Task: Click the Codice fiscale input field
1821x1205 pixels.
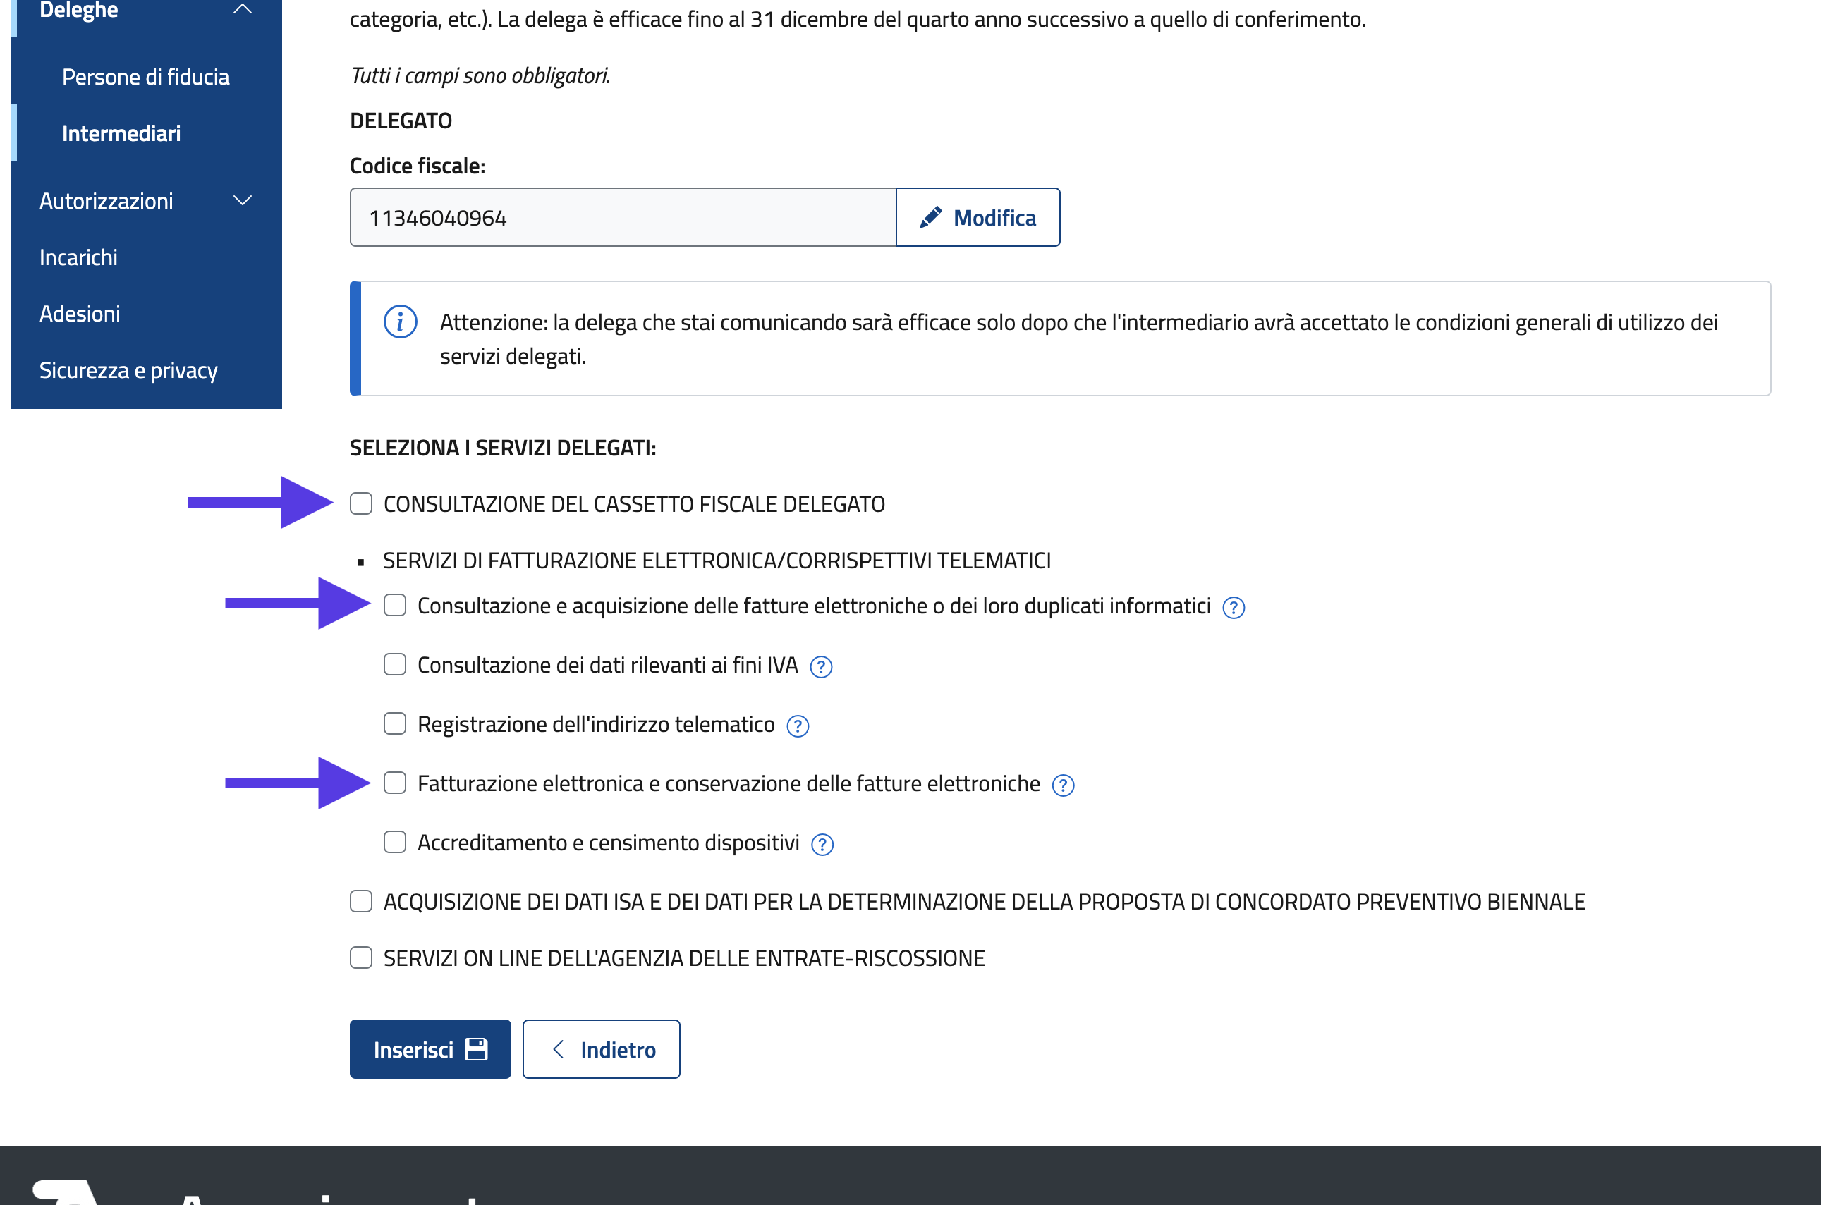Action: pyautogui.click(x=623, y=219)
